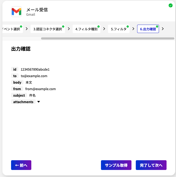Click the 出力確認 section heading
This screenshot has width=176, height=177.
tap(21, 49)
